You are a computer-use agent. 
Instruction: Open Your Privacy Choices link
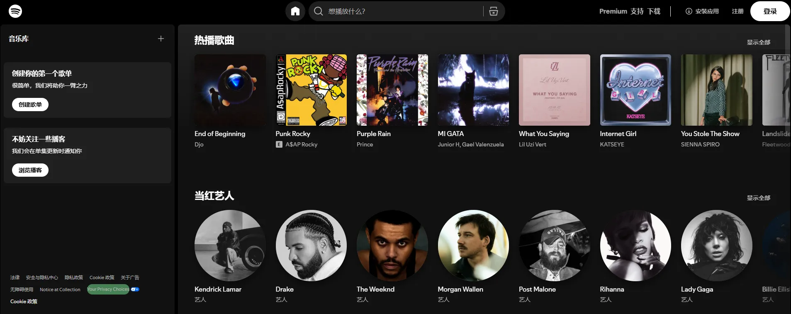click(x=108, y=290)
